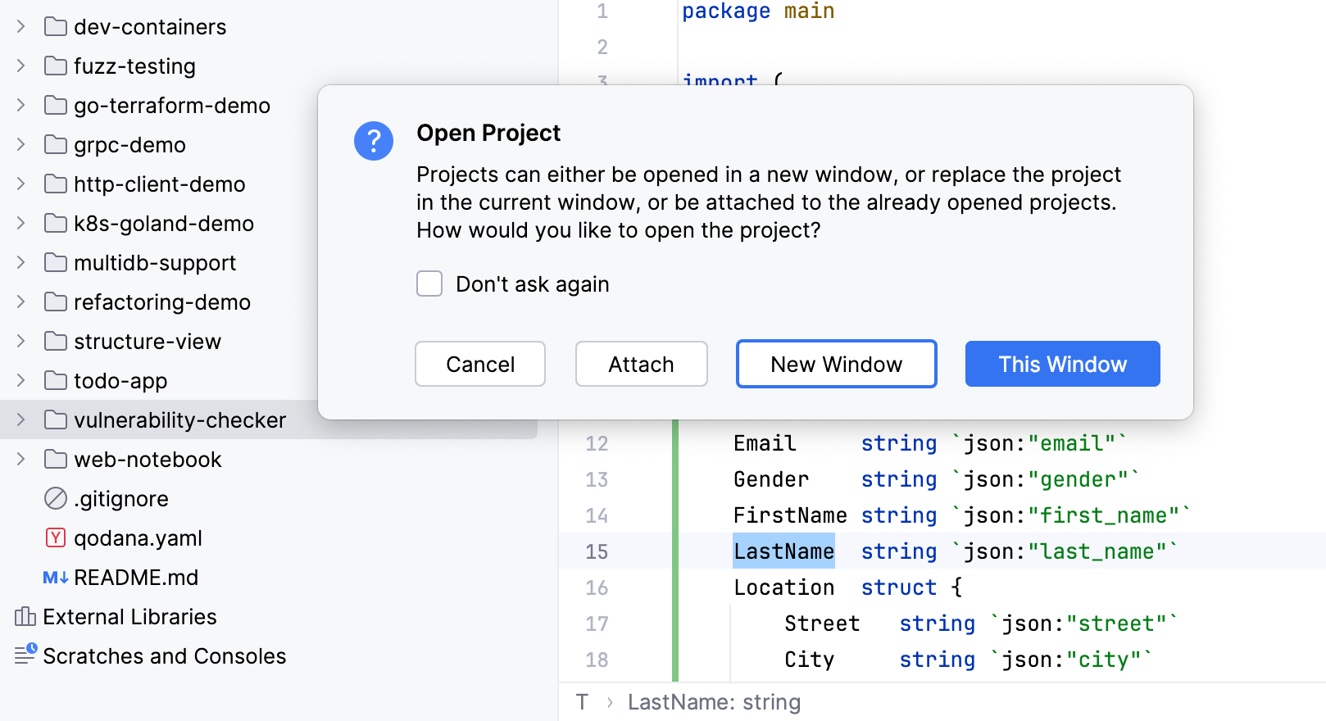Click the Scratches and Consoles icon
1326x721 pixels.
[x=25, y=655]
